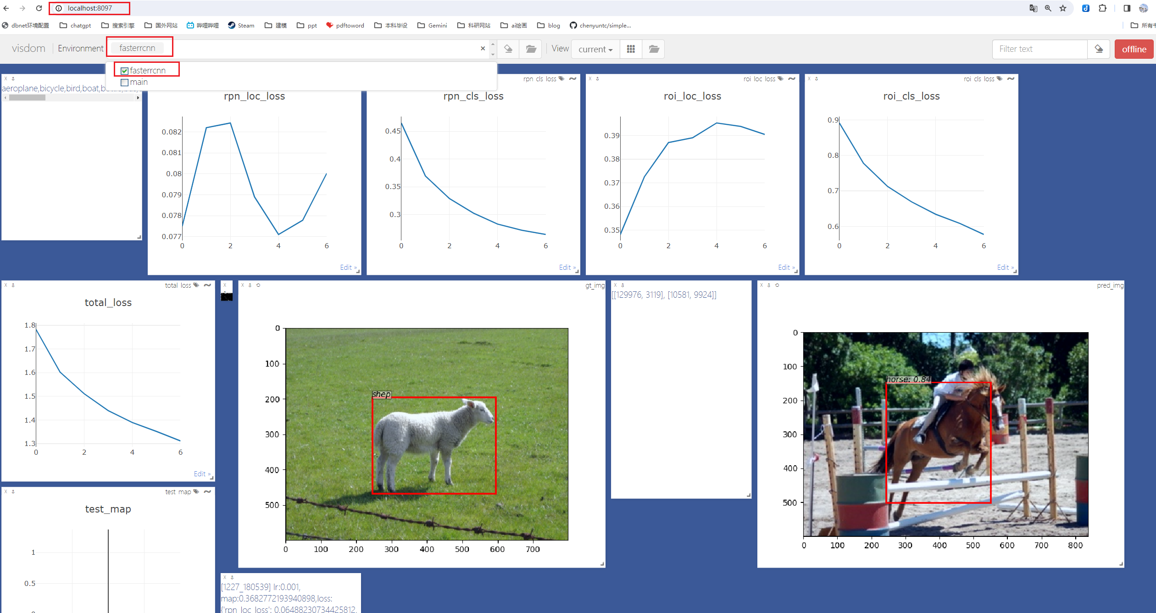Screen dimensions: 1156x613
Task: Click the clear filter eraser icon
Action: click(1099, 49)
